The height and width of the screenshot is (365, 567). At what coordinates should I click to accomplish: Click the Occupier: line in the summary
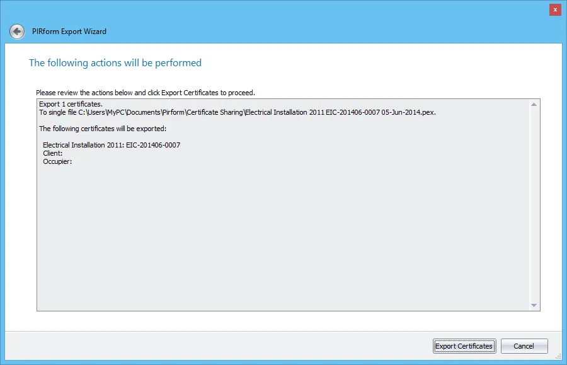tap(56, 161)
